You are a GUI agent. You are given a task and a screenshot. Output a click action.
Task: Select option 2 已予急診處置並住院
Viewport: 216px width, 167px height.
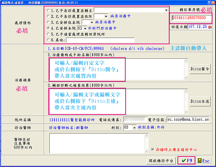[x=49, y=16]
